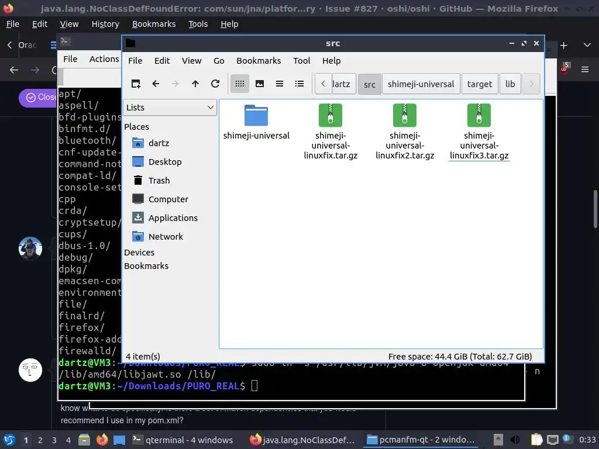This screenshot has height=449, width=599.
Task: Open the Lists side pane dropdown
Action: click(170, 108)
